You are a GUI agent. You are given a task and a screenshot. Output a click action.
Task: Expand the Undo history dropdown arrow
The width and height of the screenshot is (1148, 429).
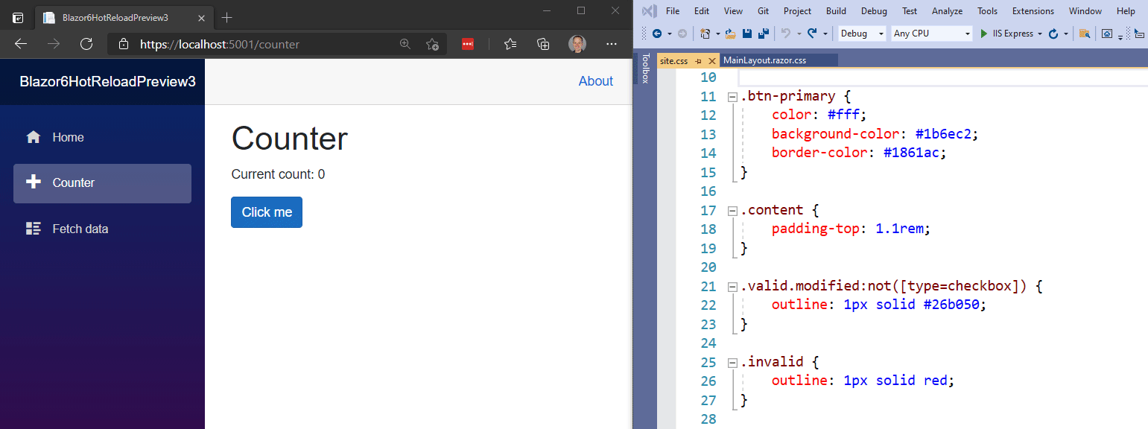tap(799, 34)
